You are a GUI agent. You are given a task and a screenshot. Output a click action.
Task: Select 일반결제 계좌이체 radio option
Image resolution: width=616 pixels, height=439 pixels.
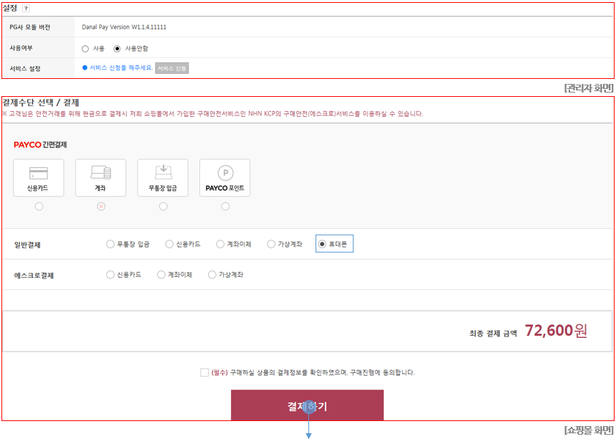220,245
